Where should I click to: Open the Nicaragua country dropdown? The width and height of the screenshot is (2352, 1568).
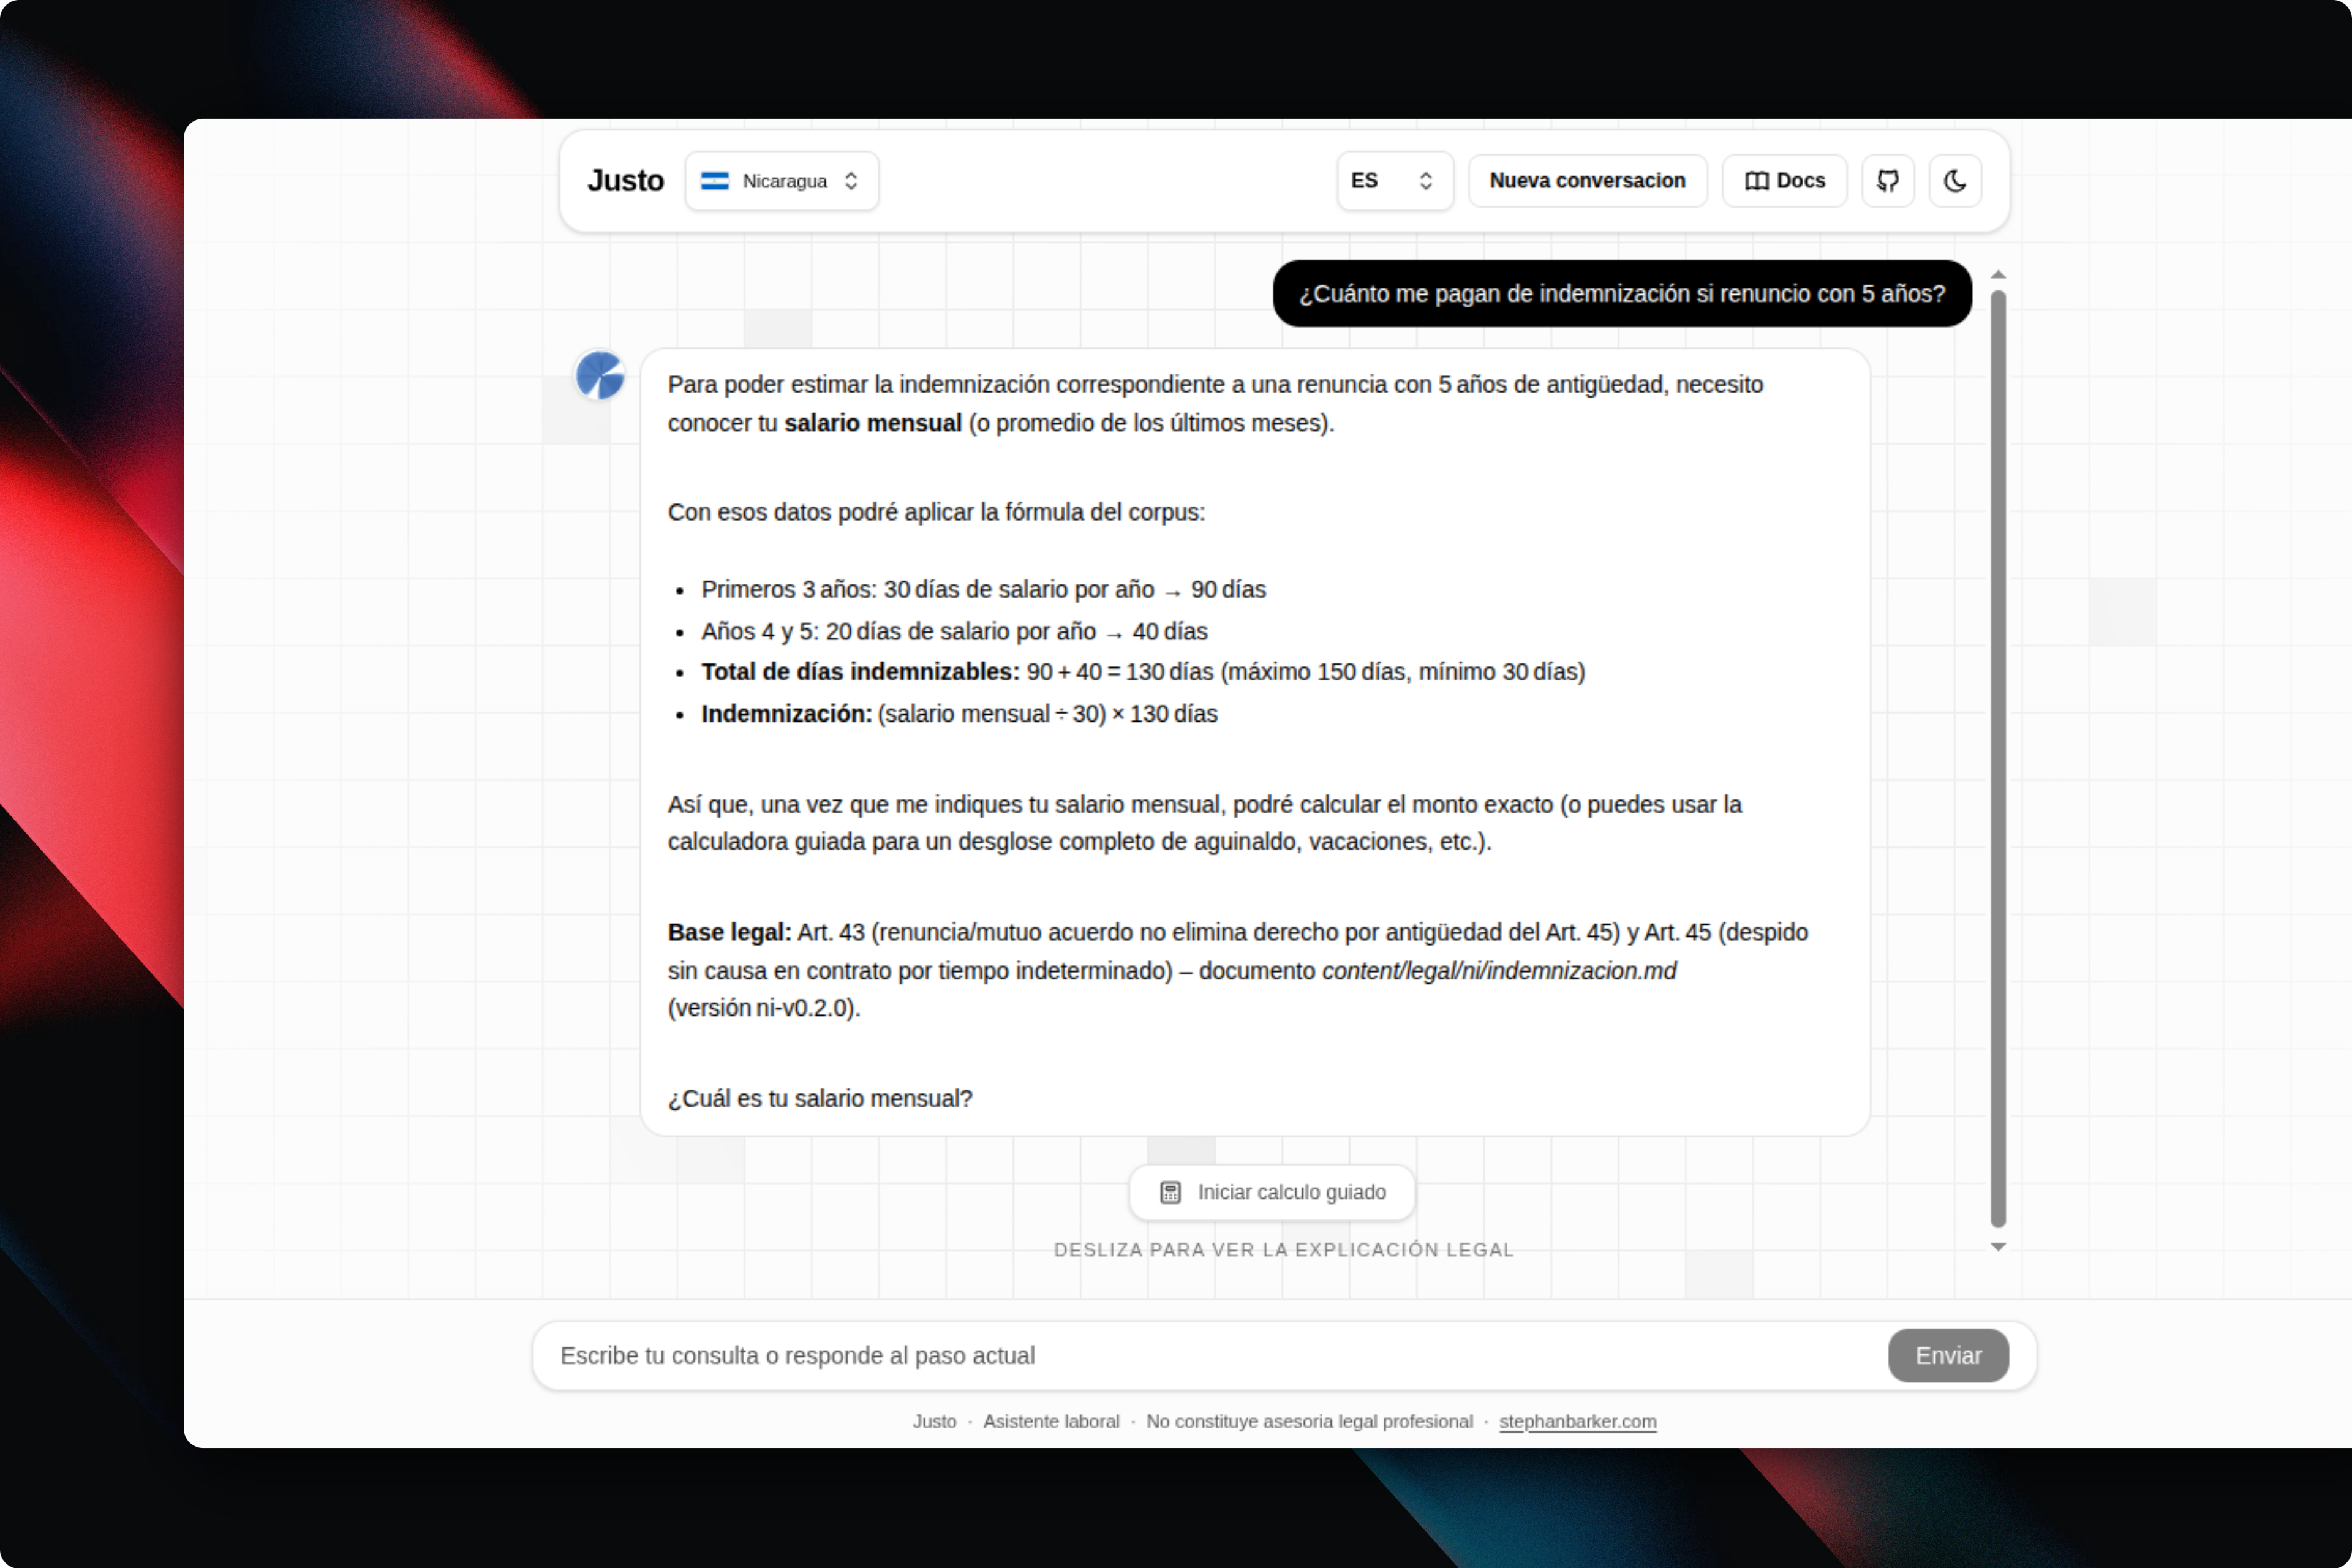pyautogui.click(x=781, y=181)
